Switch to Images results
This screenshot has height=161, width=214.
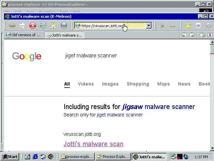coord(110,84)
